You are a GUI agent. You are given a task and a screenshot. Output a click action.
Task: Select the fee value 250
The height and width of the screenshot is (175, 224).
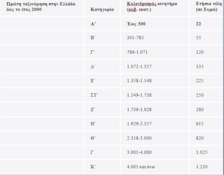click(x=200, y=95)
